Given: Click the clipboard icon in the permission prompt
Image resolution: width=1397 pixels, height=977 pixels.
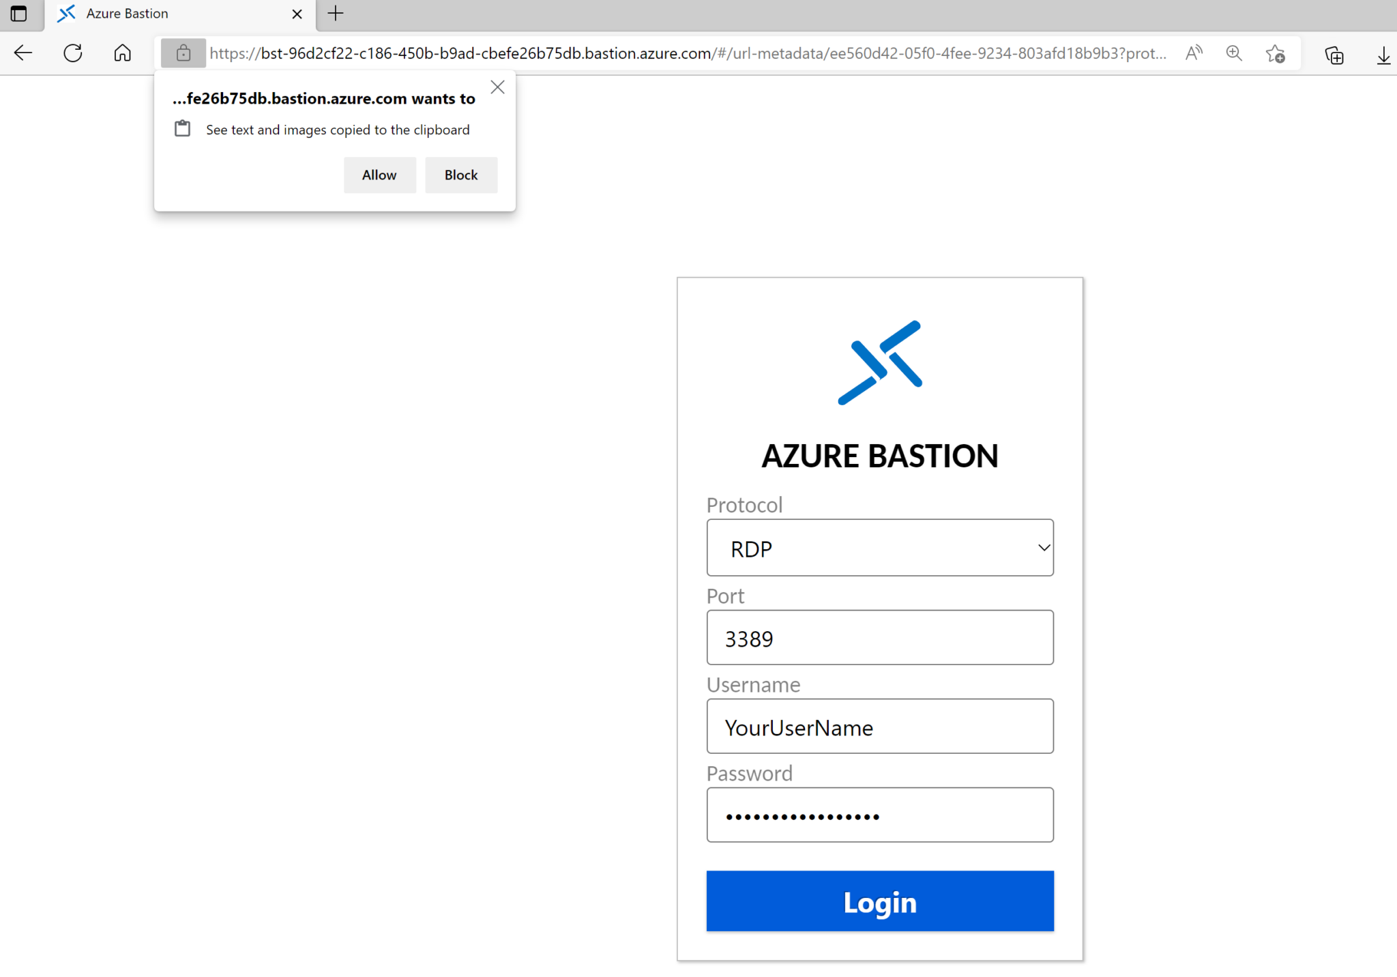Looking at the screenshot, I should click(x=182, y=128).
